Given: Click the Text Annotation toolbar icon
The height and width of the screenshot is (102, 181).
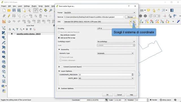Looking at the screenshot, I should 163,10.
